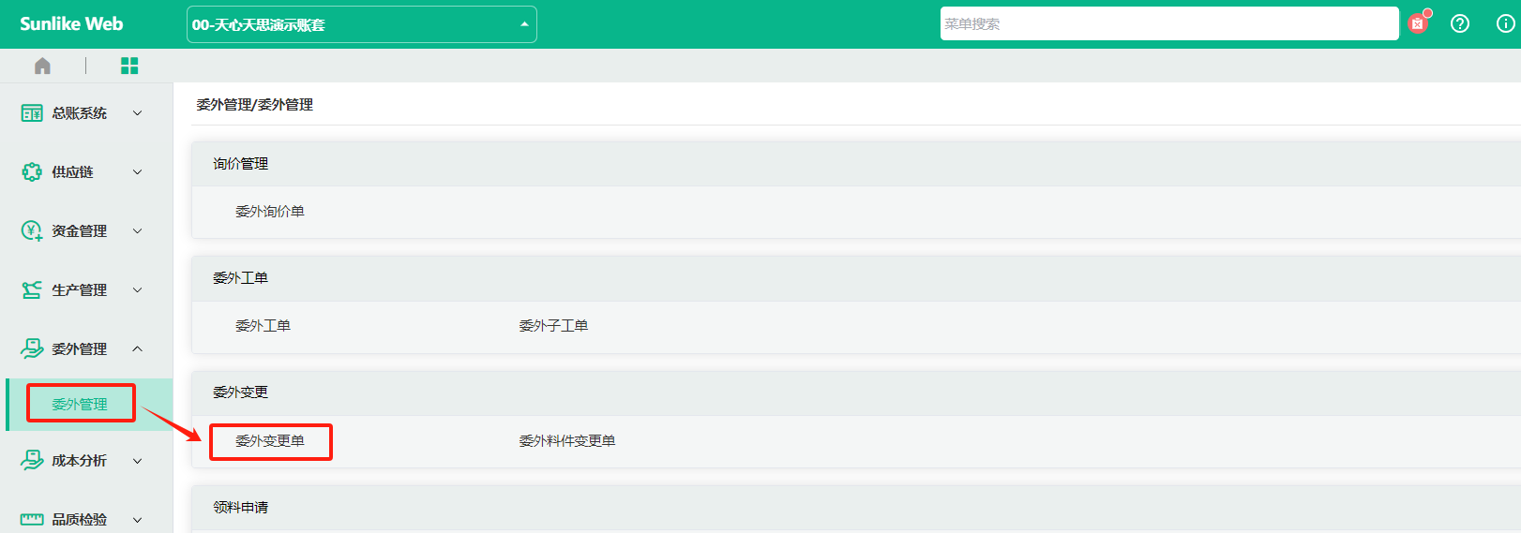Screen dimensions: 1521x533
Task: Click the 菜单搜索 search field
Action: tap(1169, 23)
